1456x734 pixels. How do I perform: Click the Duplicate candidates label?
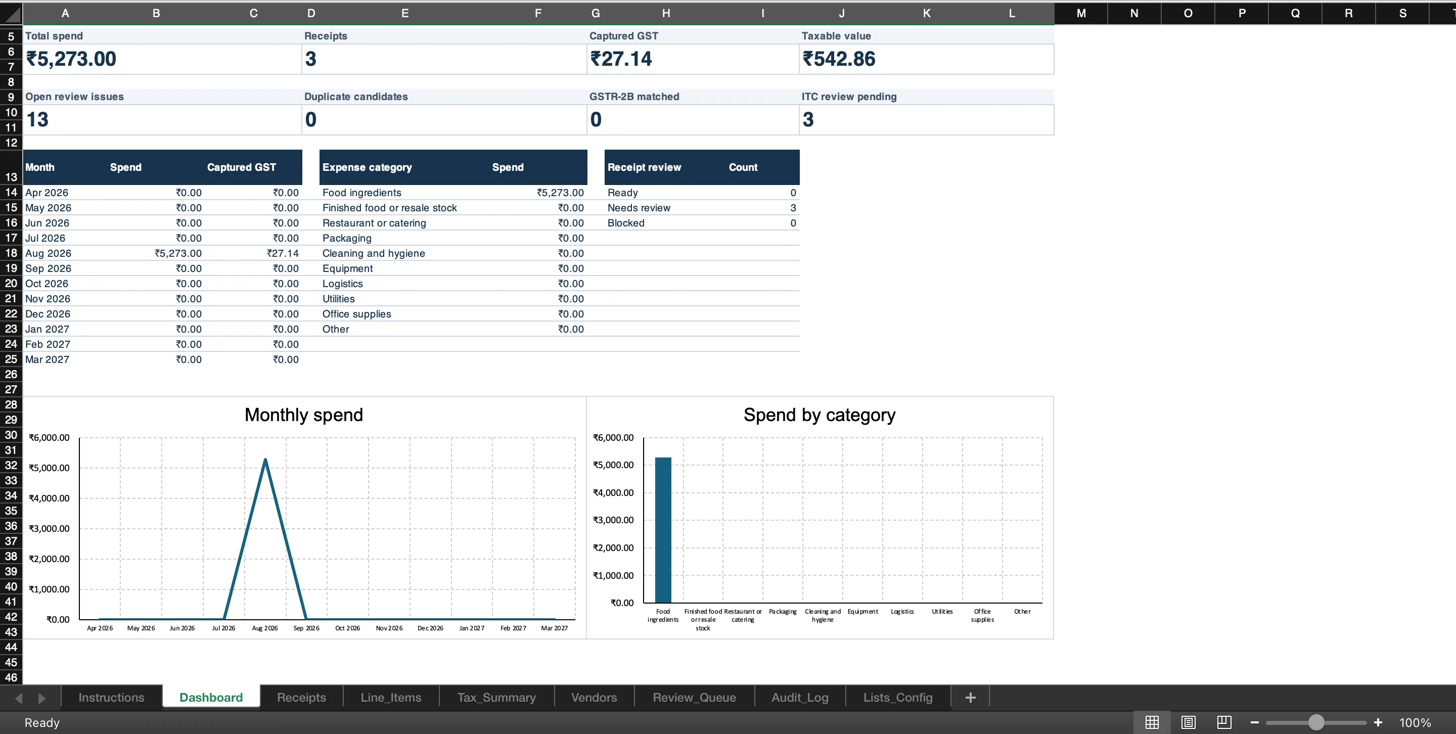[356, 97]
